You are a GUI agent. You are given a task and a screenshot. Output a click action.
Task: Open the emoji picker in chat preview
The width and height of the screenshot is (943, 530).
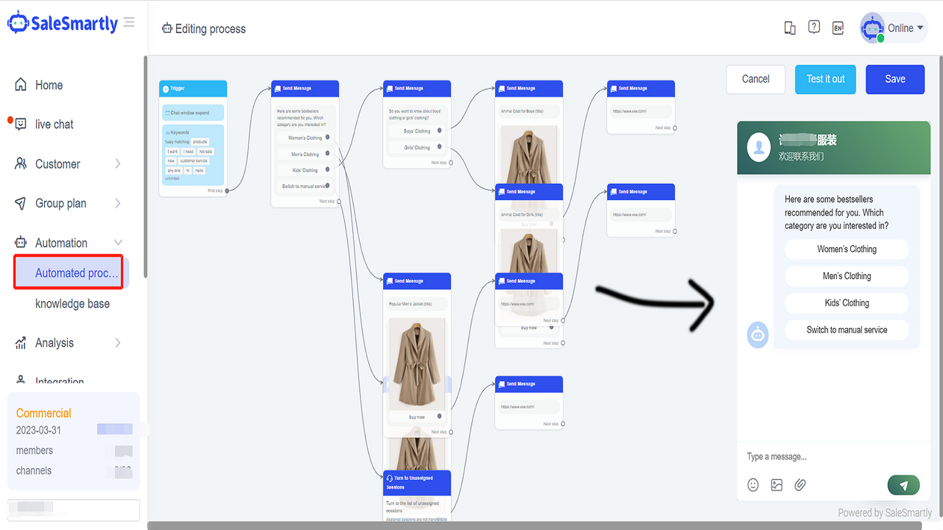point(753,484)
